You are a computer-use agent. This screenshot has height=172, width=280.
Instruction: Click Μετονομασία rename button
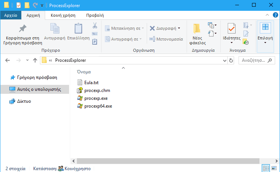166,39
